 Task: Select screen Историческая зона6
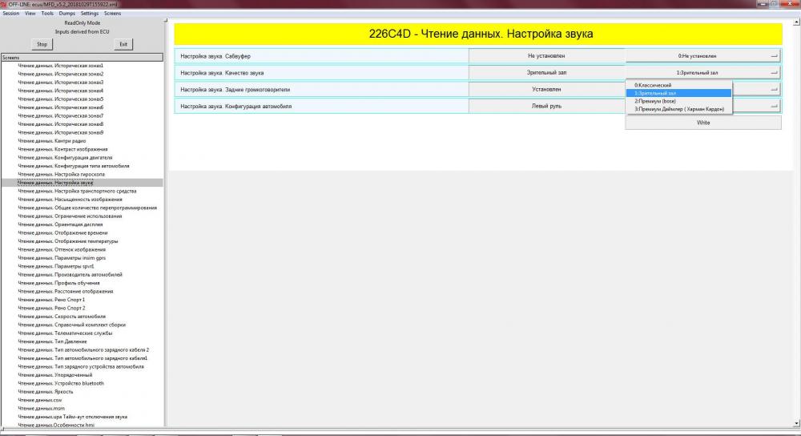click(60, 107)
